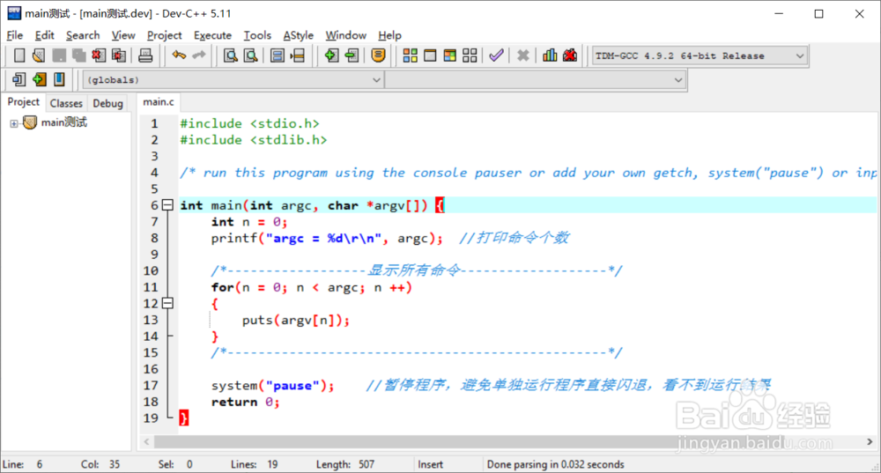Open Find with the first magnifier icon

230,55
